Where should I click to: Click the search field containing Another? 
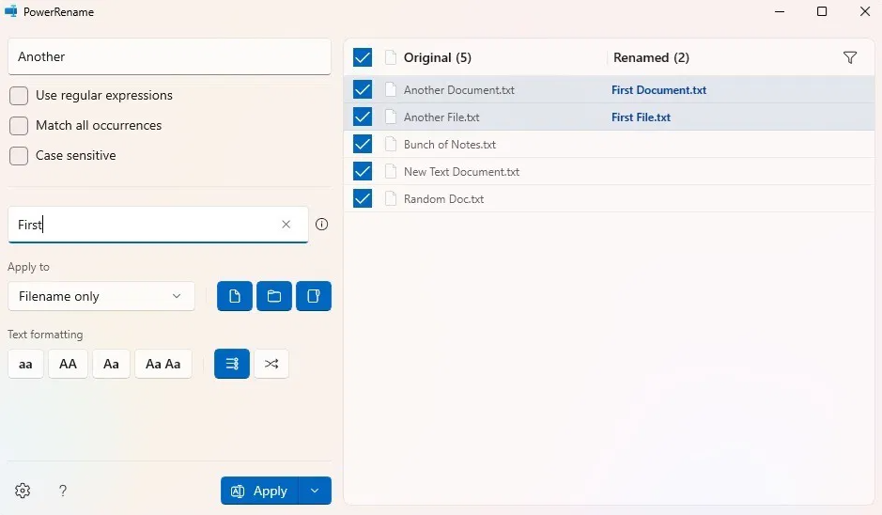(169, 56)
